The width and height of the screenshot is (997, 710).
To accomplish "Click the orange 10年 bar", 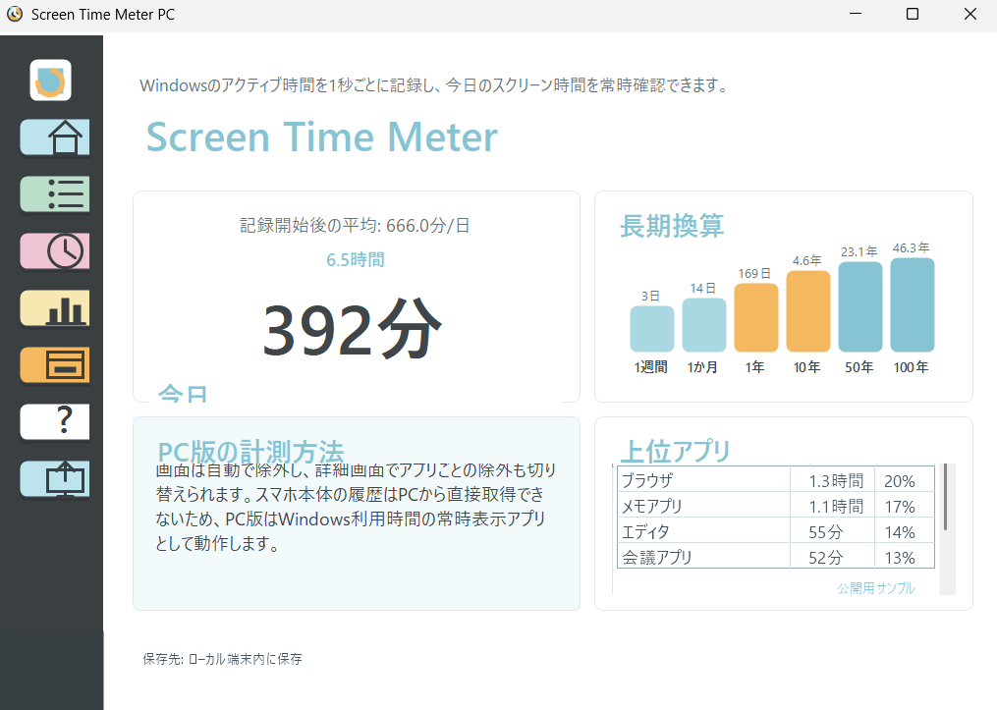I will 808,311.
